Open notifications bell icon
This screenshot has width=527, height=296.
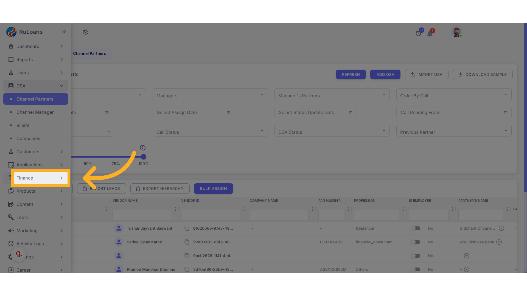[430, 33]
